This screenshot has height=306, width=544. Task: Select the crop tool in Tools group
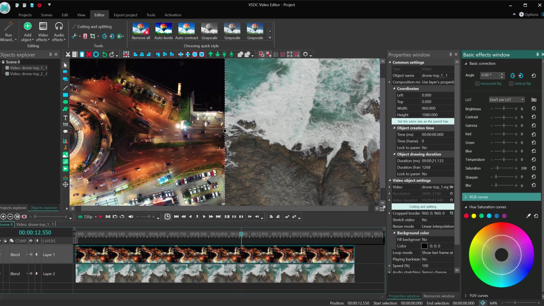tap(92, 36)
